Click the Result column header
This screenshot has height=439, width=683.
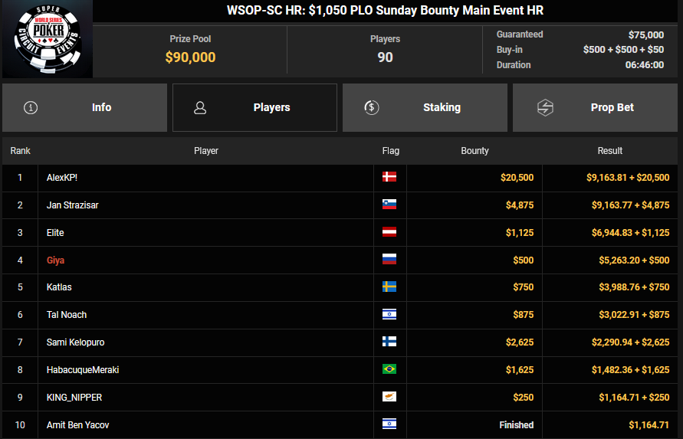pyautogui.click(x=610, y=151)
